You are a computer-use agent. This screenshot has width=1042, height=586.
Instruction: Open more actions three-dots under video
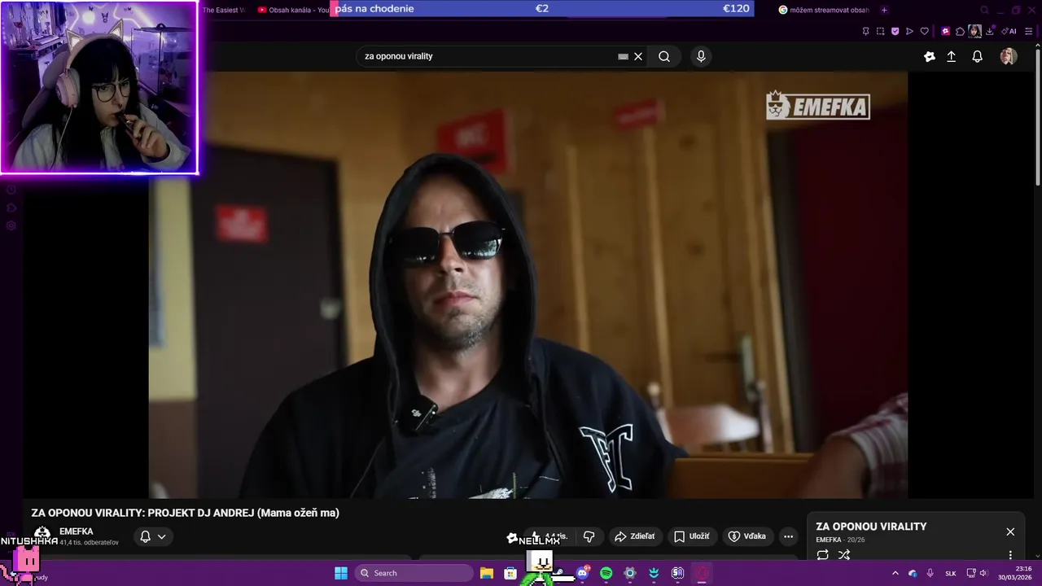pos(788,536)
